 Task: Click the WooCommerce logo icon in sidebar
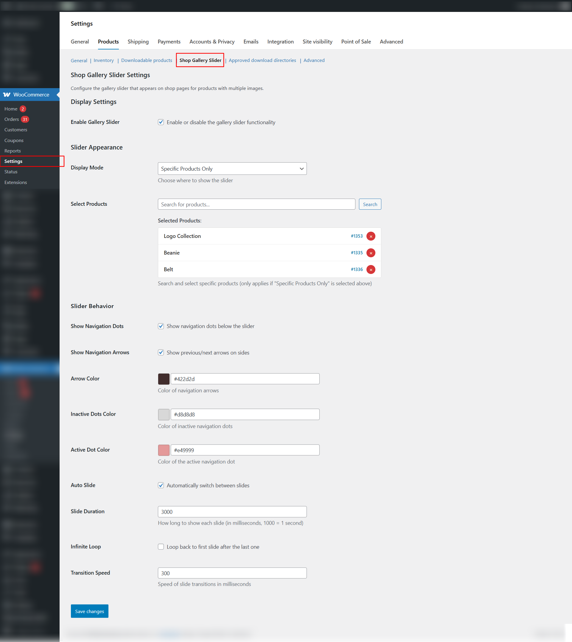pos(7,94)
